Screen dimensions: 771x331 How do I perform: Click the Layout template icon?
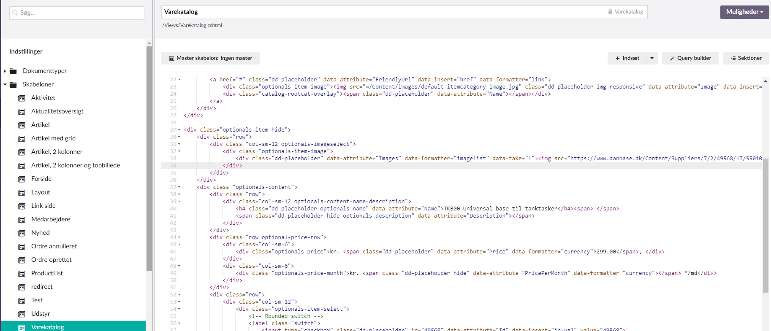22,193
